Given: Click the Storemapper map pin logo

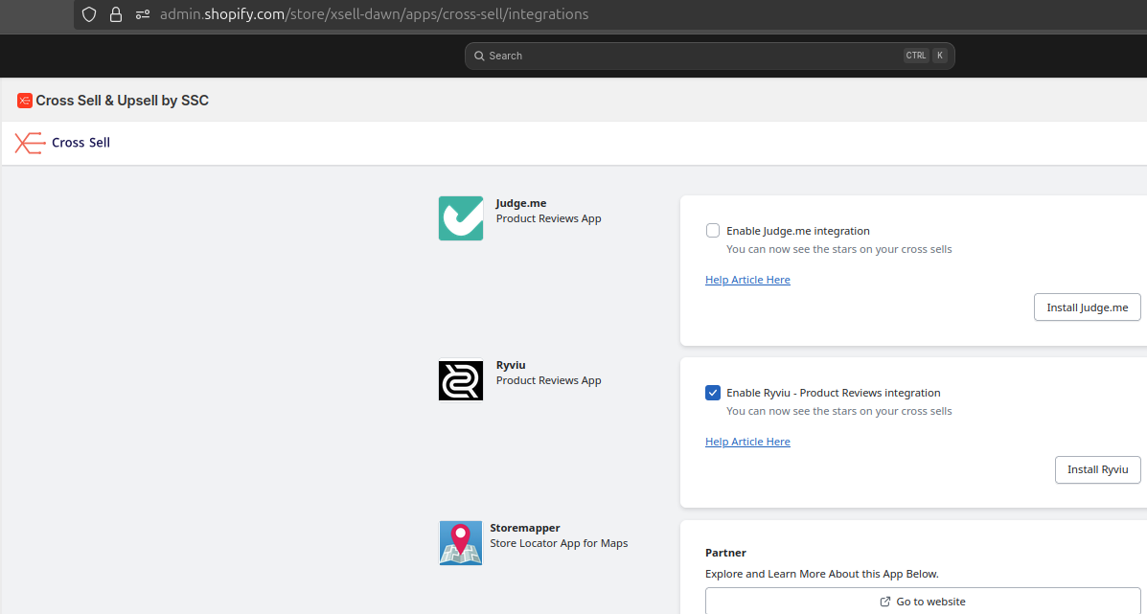Looking at the screenshot, I should [x=461, y=543].
